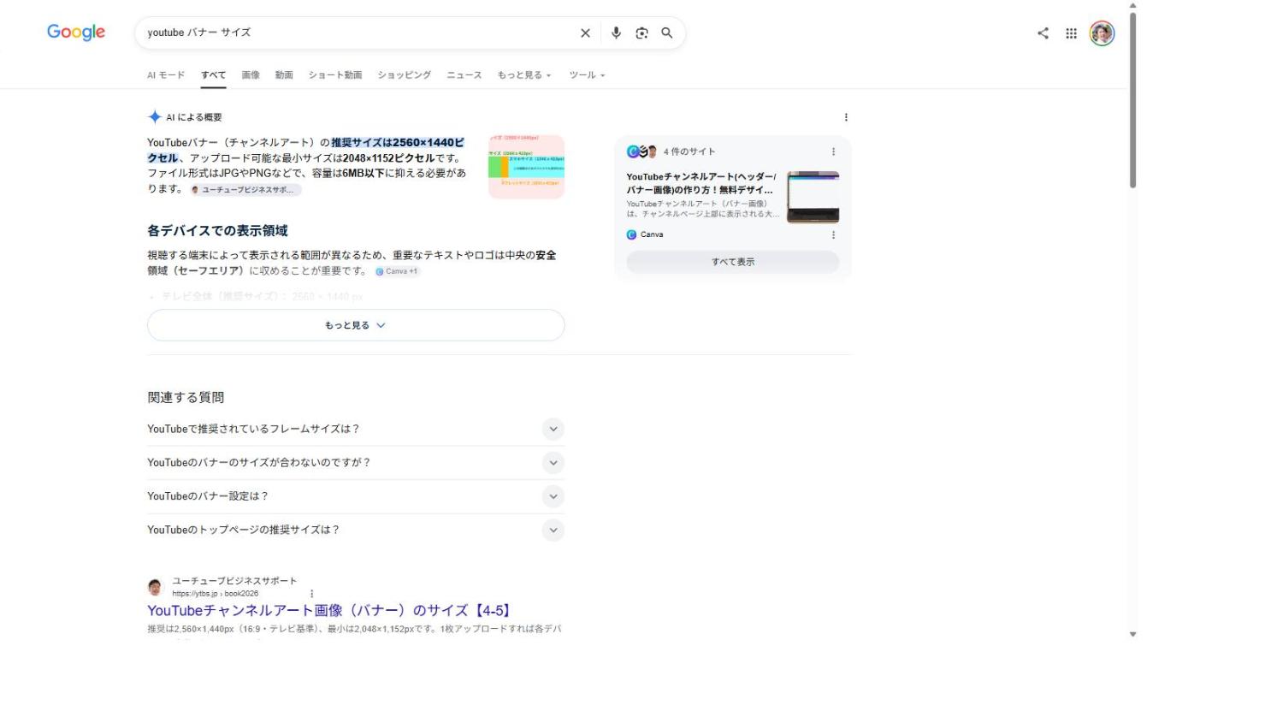
Task: Click the ユーチューブビジネスサポ source chip
Action: coord(245,190)
